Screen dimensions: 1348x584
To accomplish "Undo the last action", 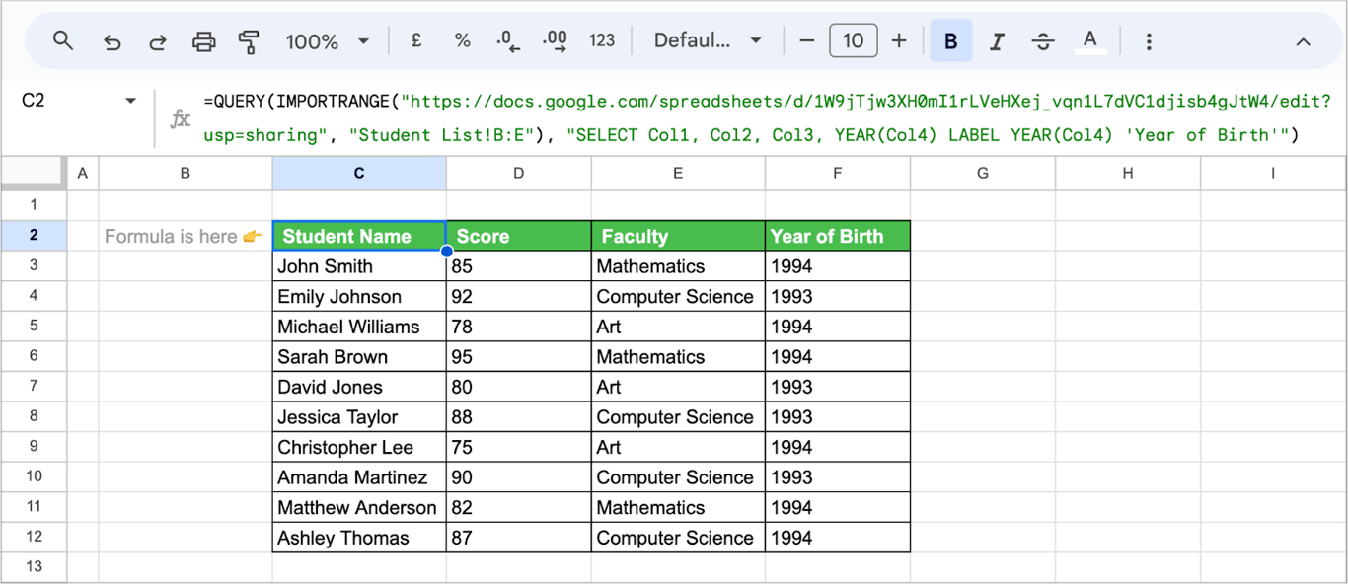I will [112, 41].
